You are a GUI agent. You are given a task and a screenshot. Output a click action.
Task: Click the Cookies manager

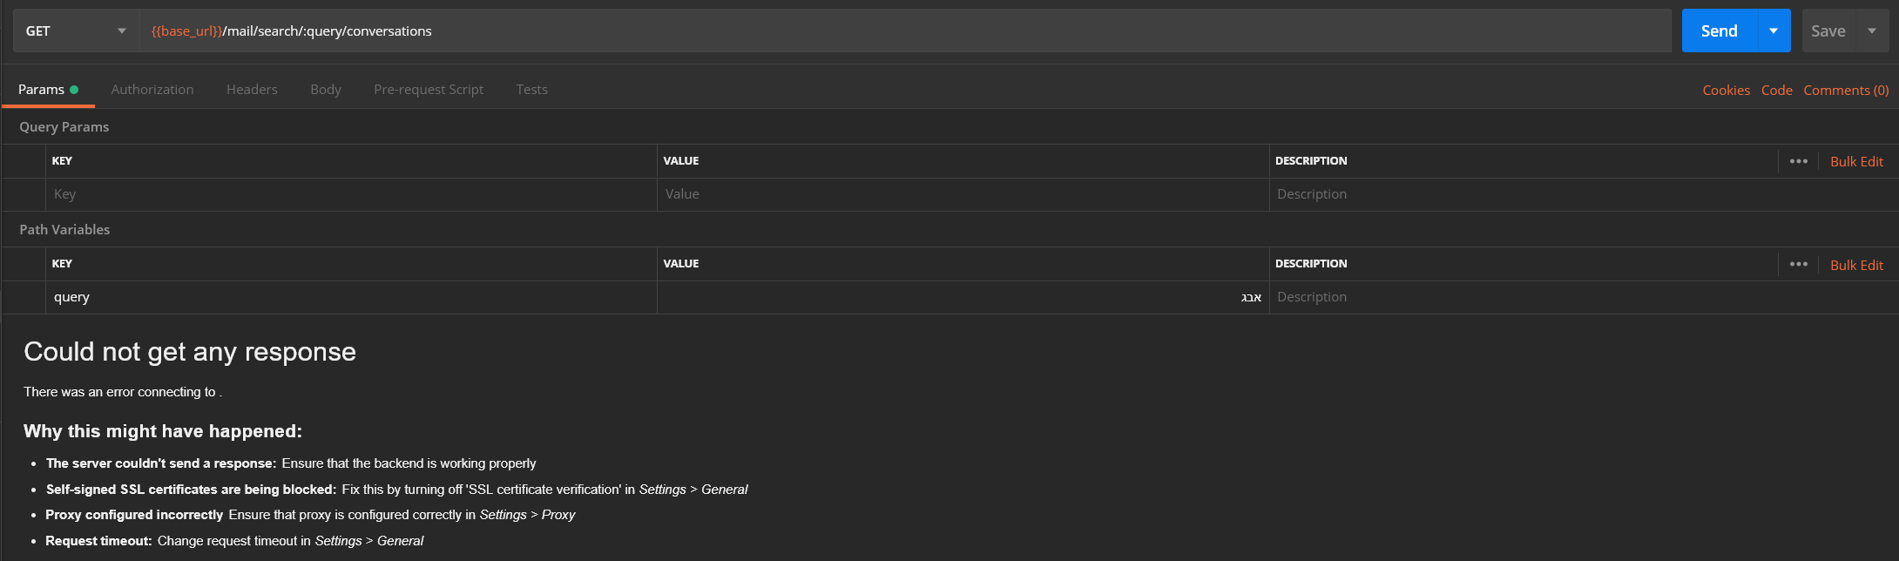[x=1726, y=90]
